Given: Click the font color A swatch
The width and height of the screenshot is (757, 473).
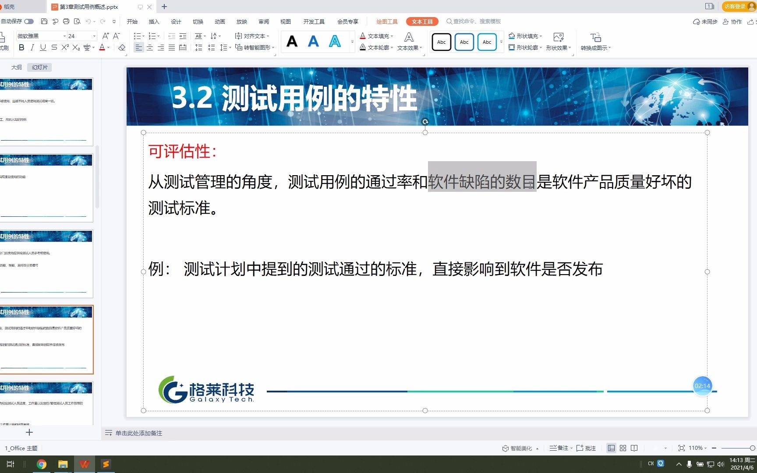Looking at the screenshot, I should pyautogui.click(x=102, y=47).
